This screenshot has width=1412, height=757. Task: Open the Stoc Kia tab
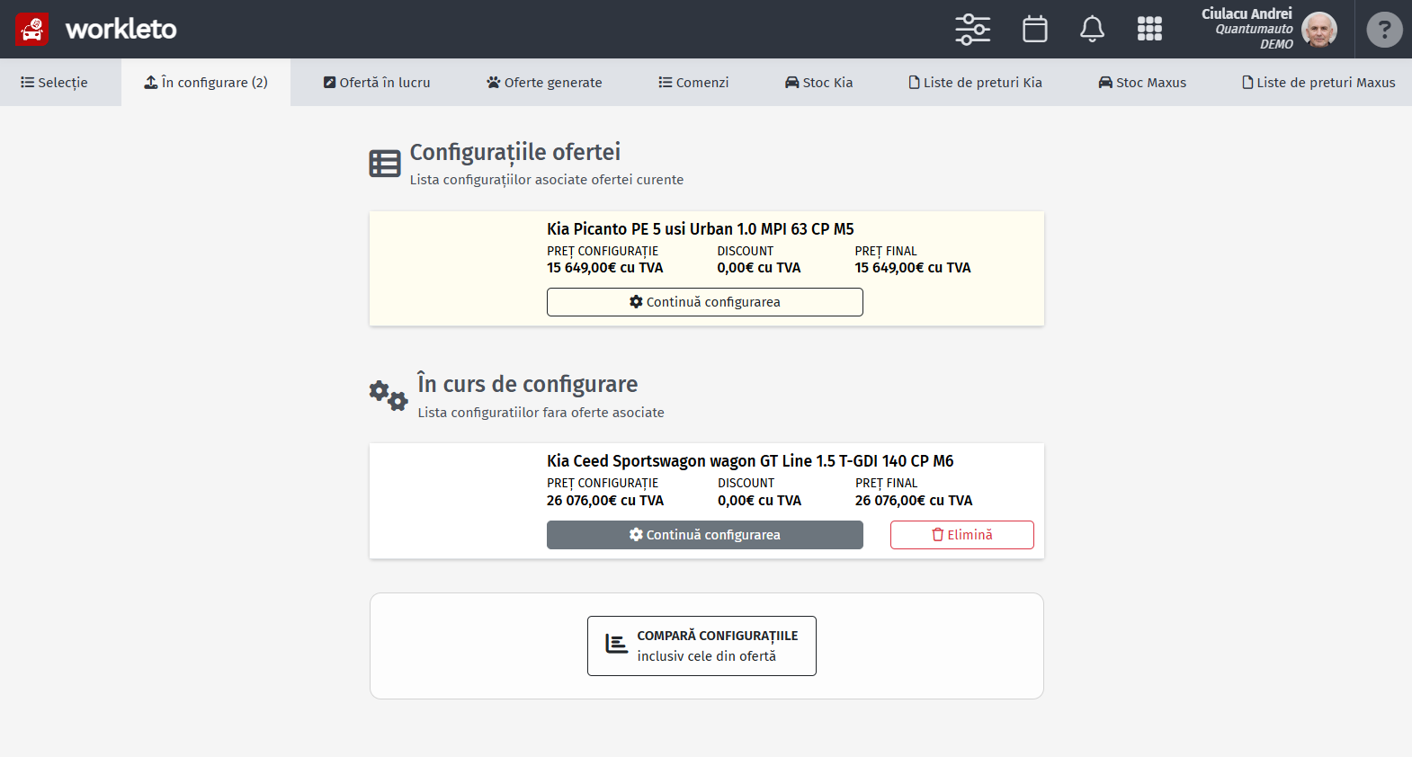click(818, 83)
